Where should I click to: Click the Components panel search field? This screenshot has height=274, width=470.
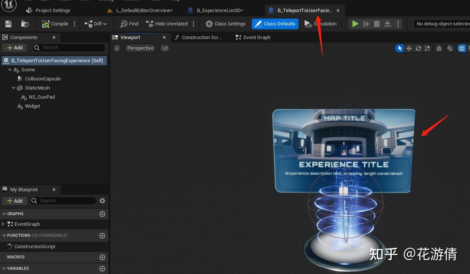pos(68,48)
